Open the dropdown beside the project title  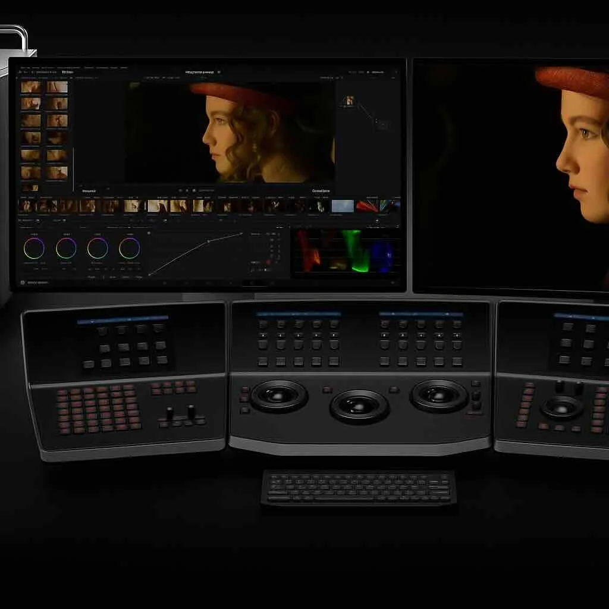point(219,72)
